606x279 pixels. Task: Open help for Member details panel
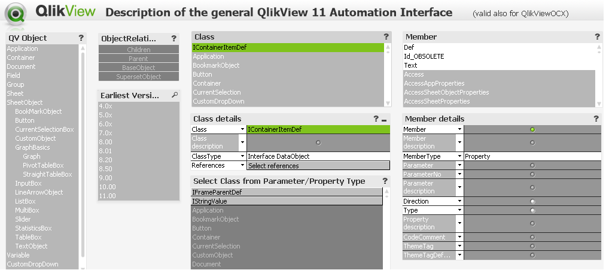pyautogui.click(x=596, y=119)
